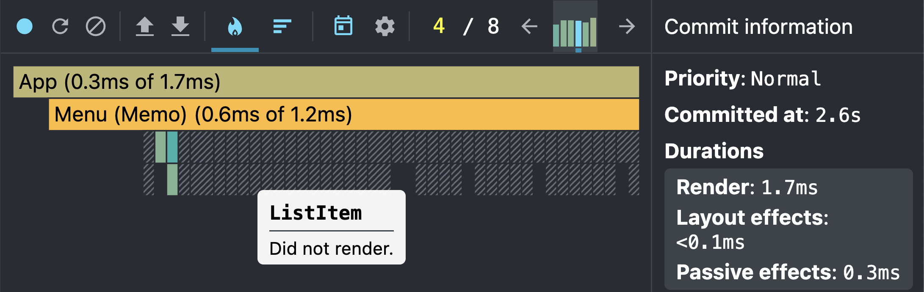Go to next commit arrow
Viewport: 924px width, 292px height.
pyautogui.click(x=627, y=26)
